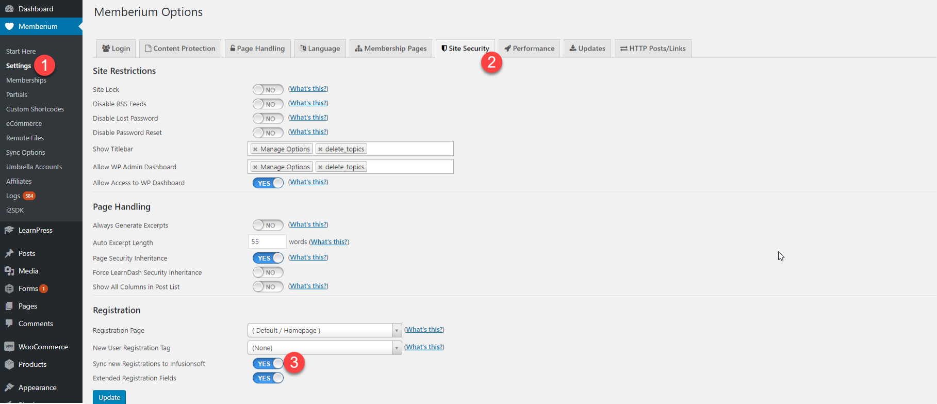This screenshot has width=937, height=404.
Task: Open the Registration Page dropdown
Action: [x=324, y=330]
